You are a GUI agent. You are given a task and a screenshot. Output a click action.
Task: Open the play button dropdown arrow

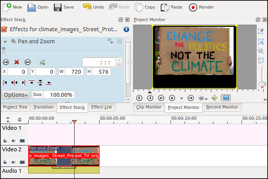(181, 98)
